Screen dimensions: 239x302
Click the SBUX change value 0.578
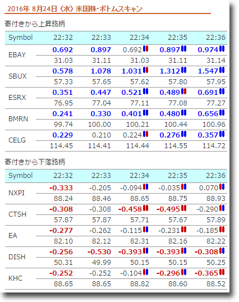pyautogui.click(x=62, y=71)
